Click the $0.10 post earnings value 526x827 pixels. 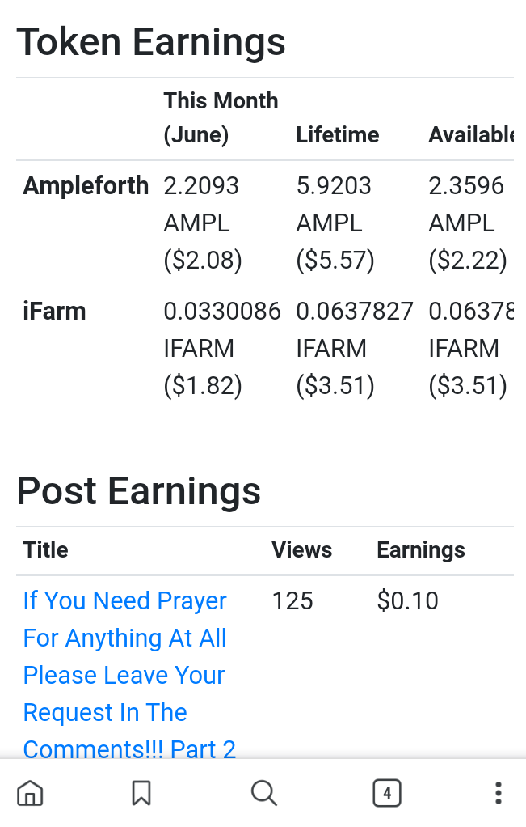pos(407,601)
